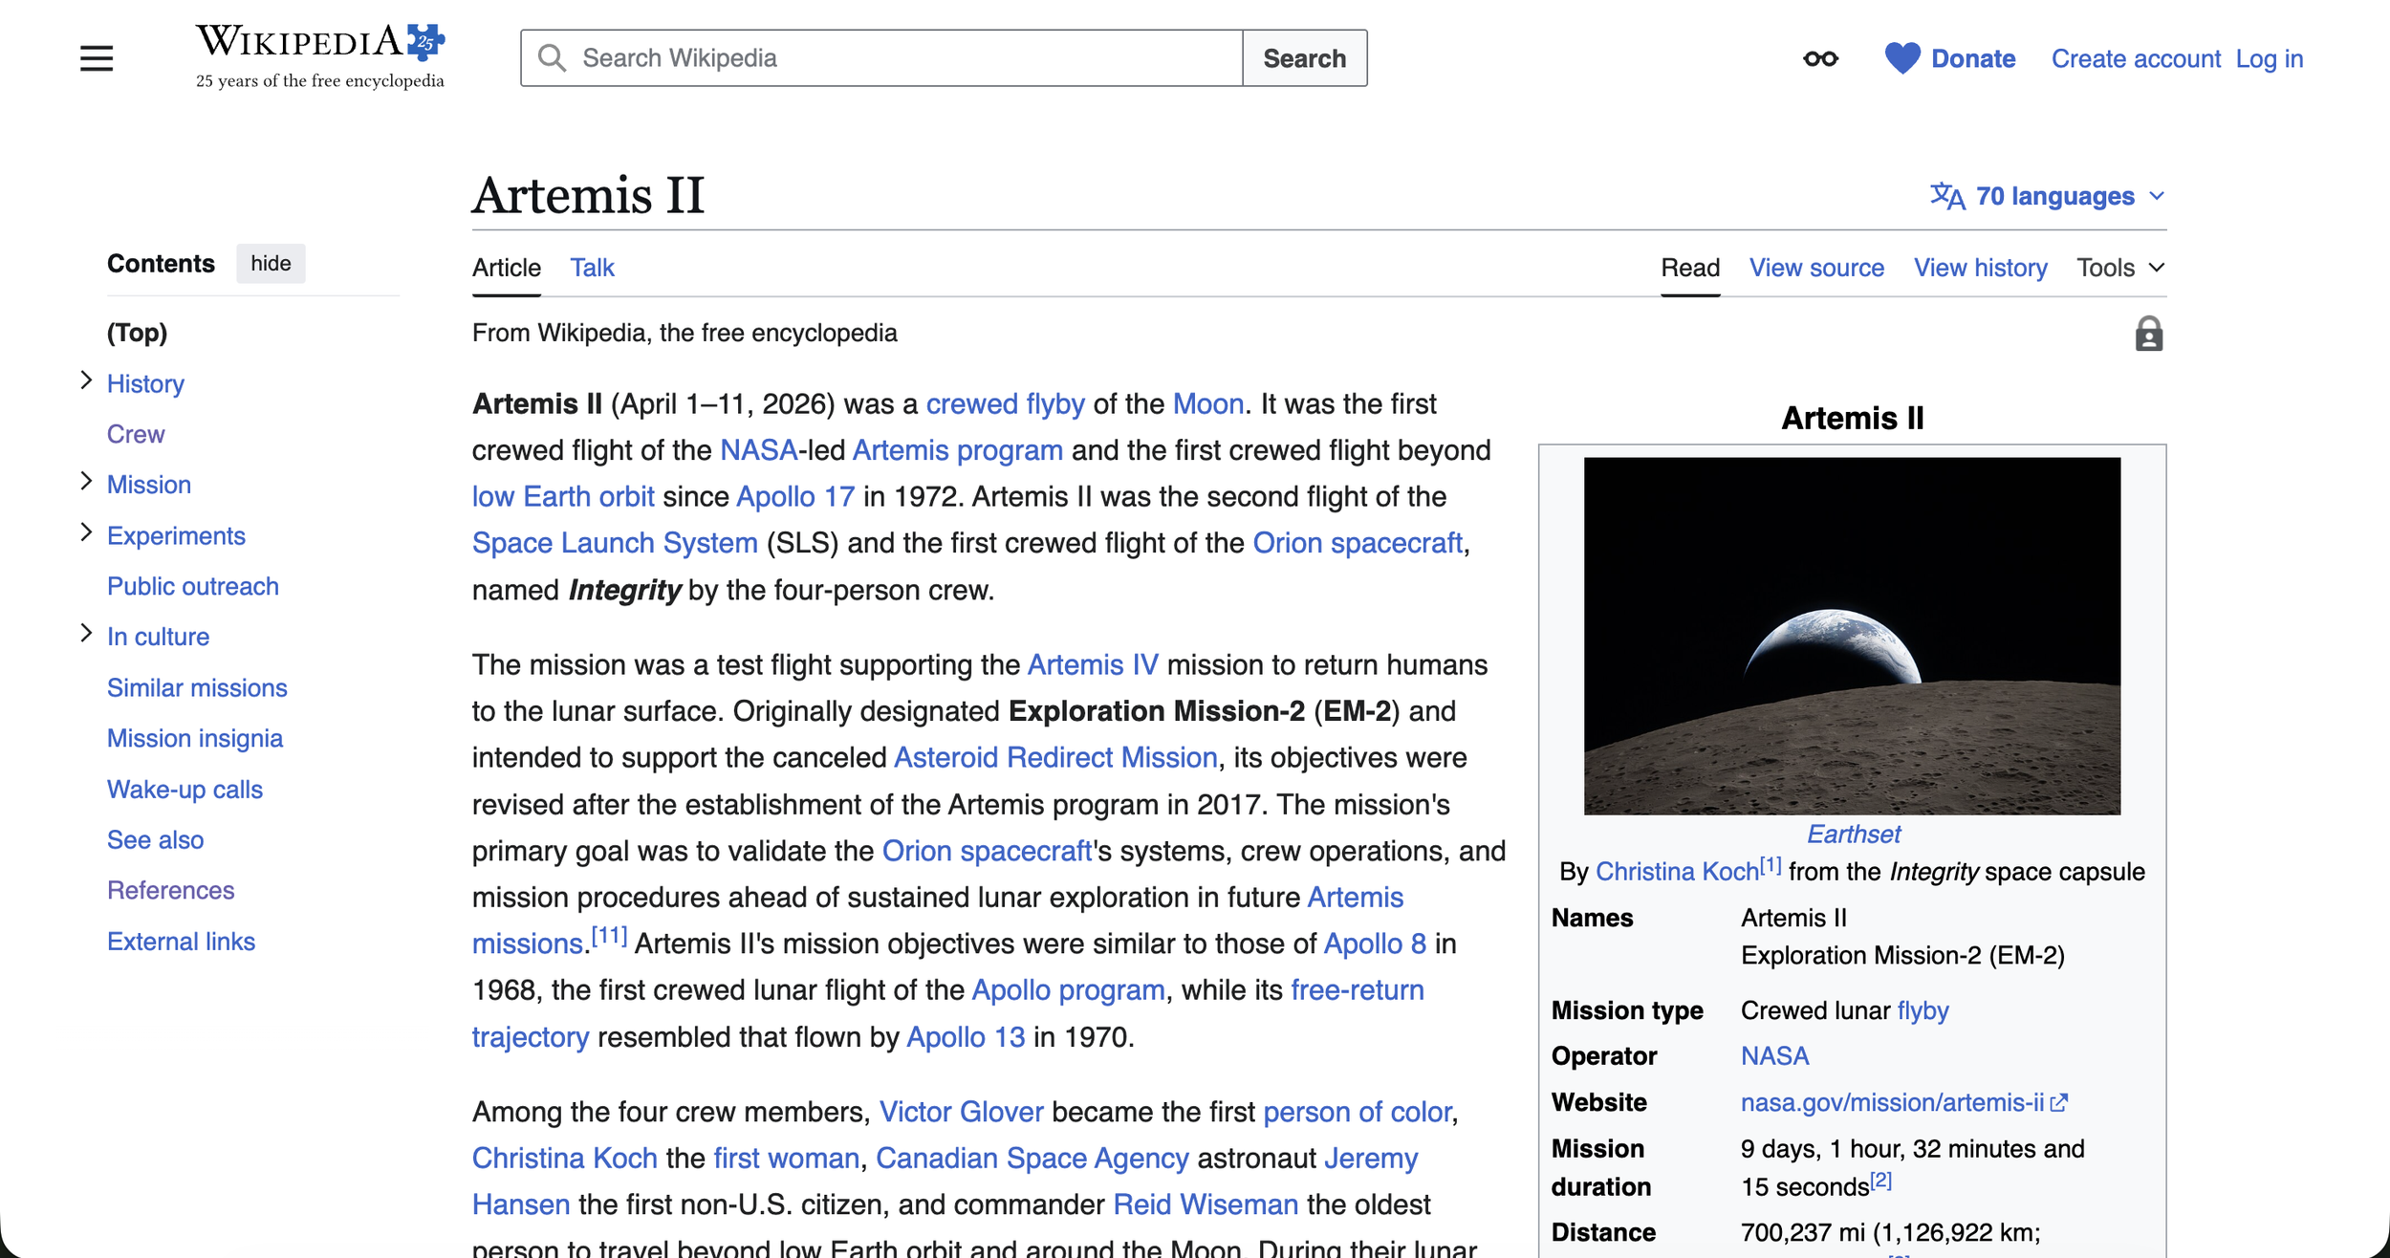Switch to the Article tab

507,268
